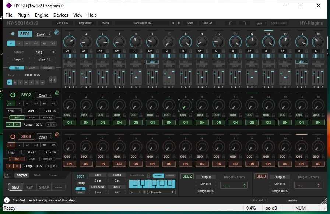
Task: Click the Midi Learn button
Action: pos(279,23)
